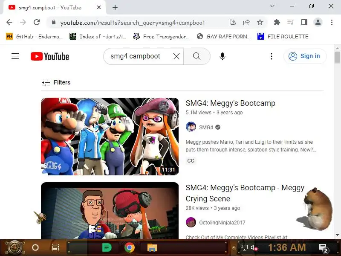Click the 5.1M views text
341x256 pixels.
[x=199, y=113]
